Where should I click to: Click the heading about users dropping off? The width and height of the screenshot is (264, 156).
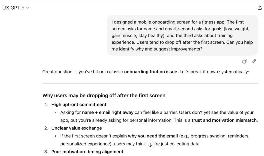(104, 96)
